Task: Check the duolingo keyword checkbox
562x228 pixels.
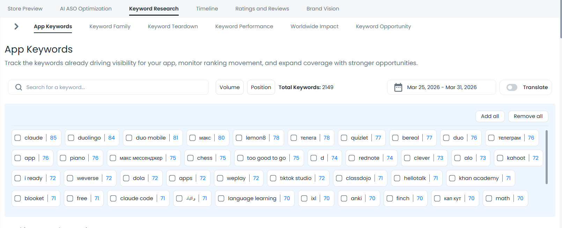Action: [71, 138]
